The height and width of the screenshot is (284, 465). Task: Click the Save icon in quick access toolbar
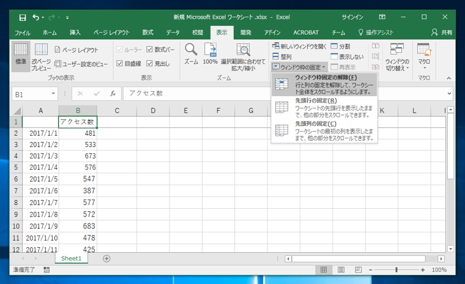23,18
